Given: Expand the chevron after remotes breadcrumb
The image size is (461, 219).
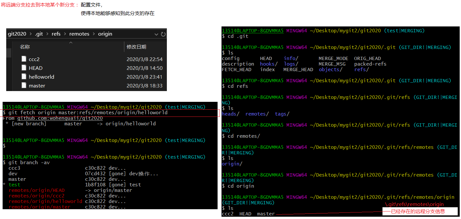Looking at the screenshot, I should click(x=93, y=34).
